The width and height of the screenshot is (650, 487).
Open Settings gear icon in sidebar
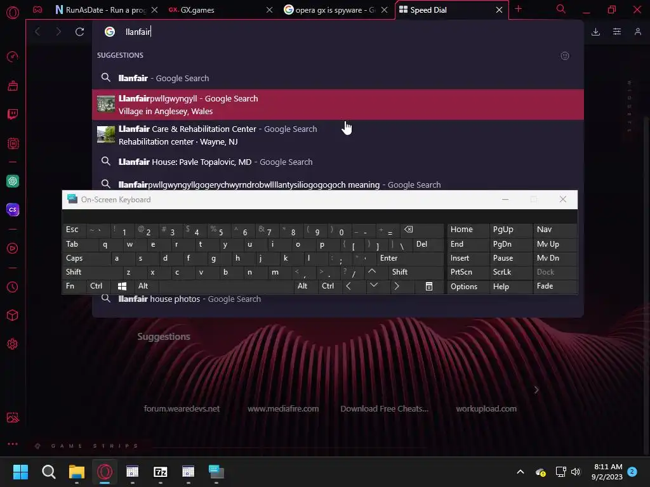[13, 344]
